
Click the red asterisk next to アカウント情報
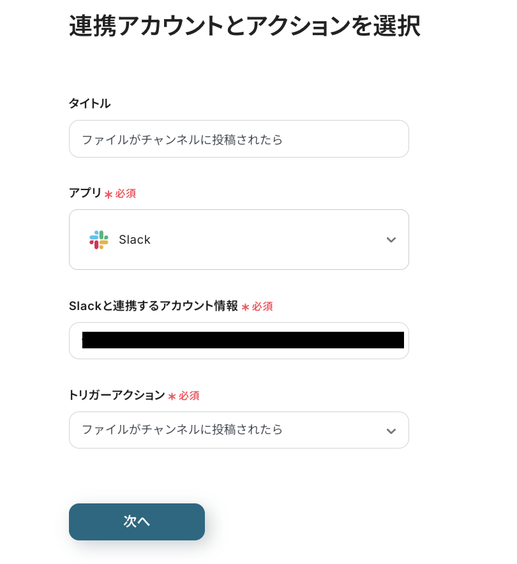245,308
